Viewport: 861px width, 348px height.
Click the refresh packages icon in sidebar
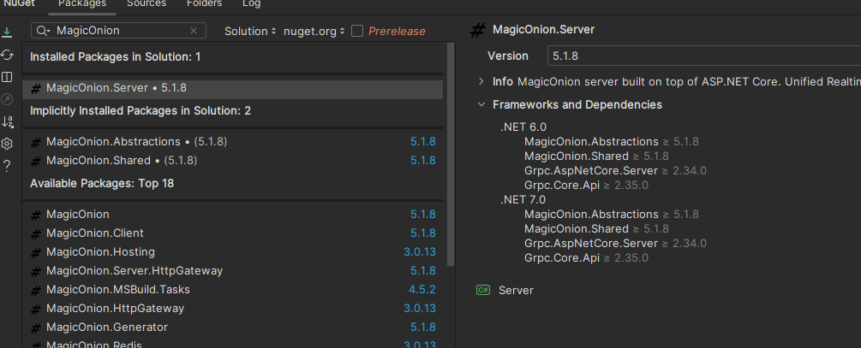[7, 55]
